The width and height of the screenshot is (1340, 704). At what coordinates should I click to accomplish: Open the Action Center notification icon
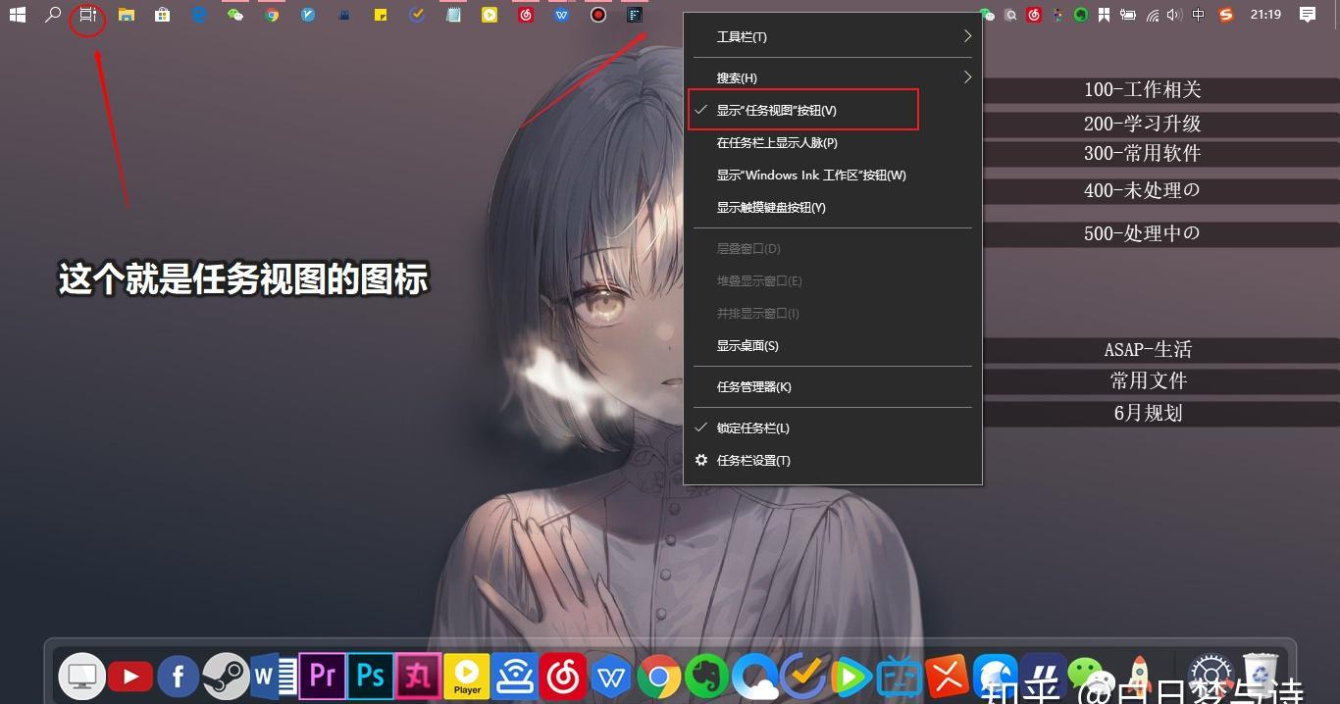(x=1308, y=15)
